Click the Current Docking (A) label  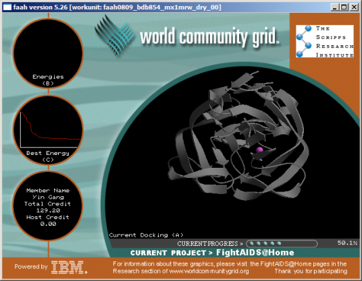[x=147, y=235]
